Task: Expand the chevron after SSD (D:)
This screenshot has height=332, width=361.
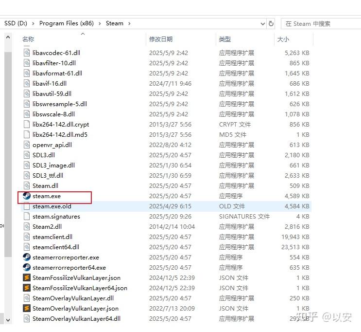Action: (x=33, y=23)
